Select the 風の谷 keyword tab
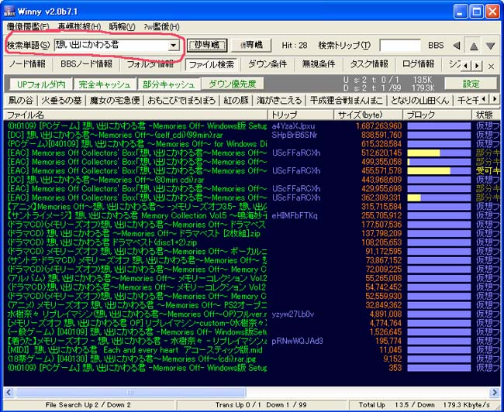 coord(21,101)
